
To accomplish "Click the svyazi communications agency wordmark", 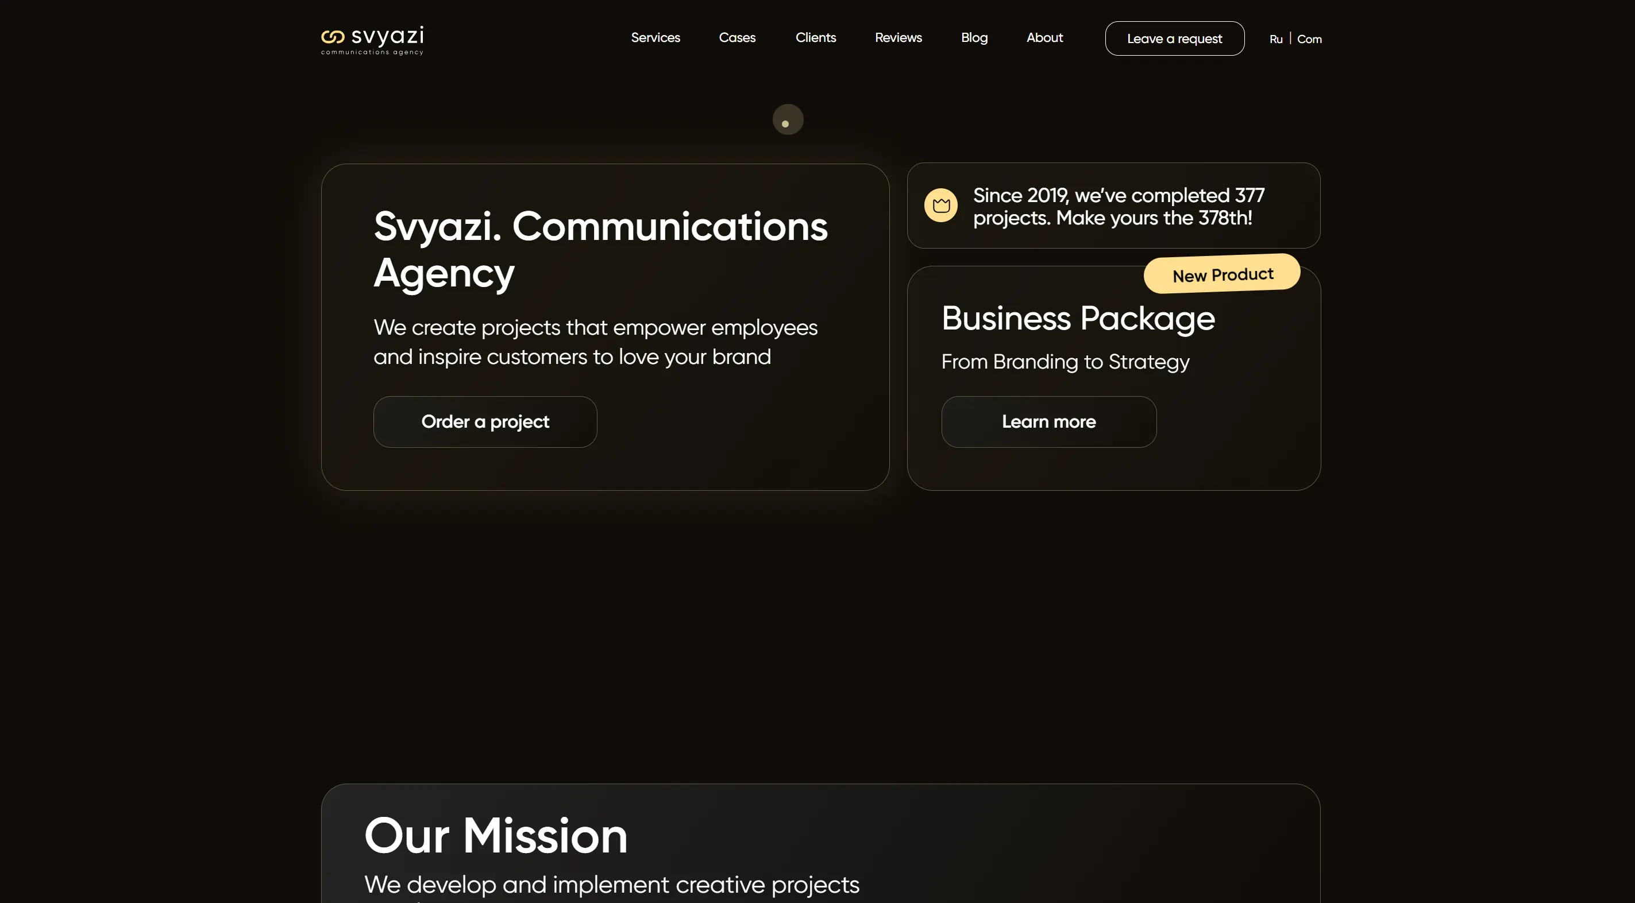I will 387,41.
